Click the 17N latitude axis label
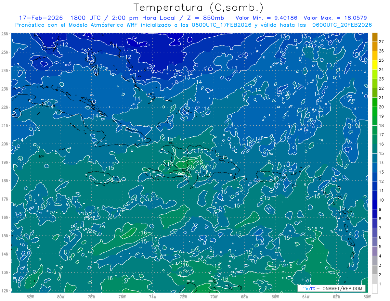The width and height of the screenshot is (390, 301). click(x=5, y=199)
